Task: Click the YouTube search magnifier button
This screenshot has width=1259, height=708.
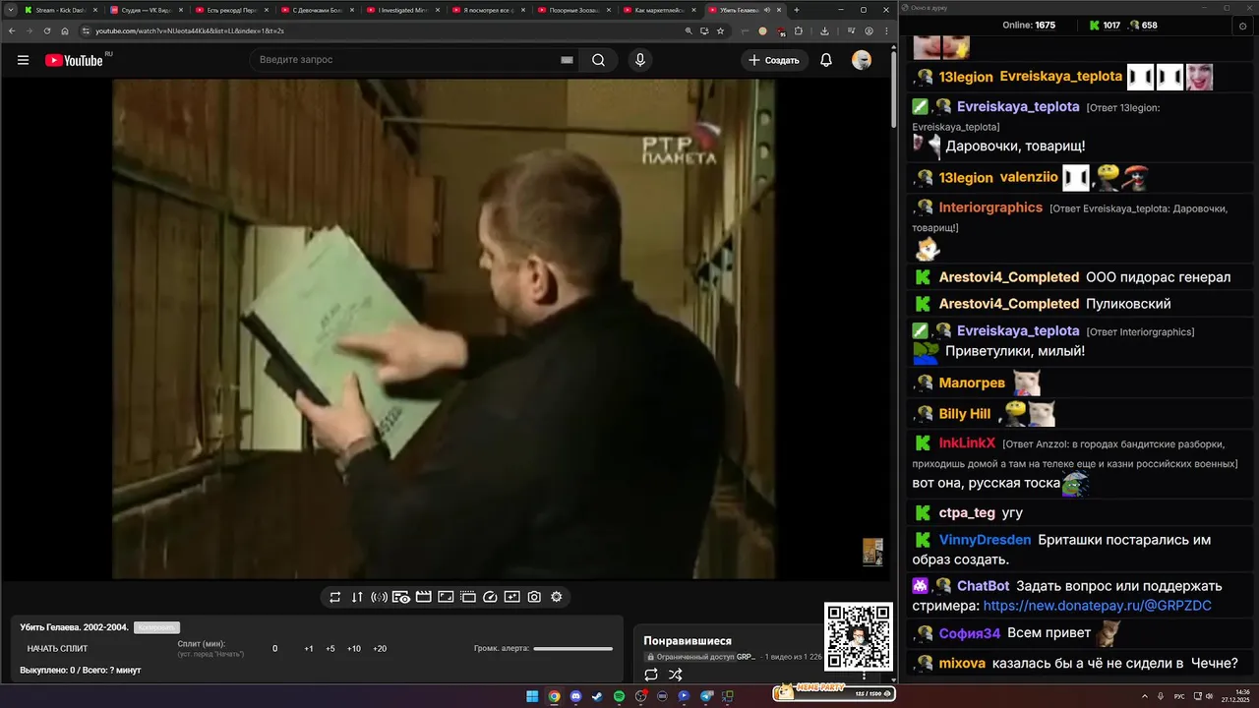Action: pyautogui.click(x=598, y=60)
